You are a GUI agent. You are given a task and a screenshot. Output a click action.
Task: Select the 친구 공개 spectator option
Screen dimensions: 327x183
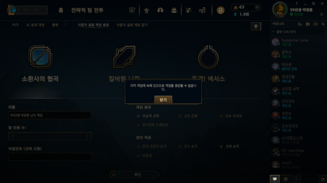[188, 146]
